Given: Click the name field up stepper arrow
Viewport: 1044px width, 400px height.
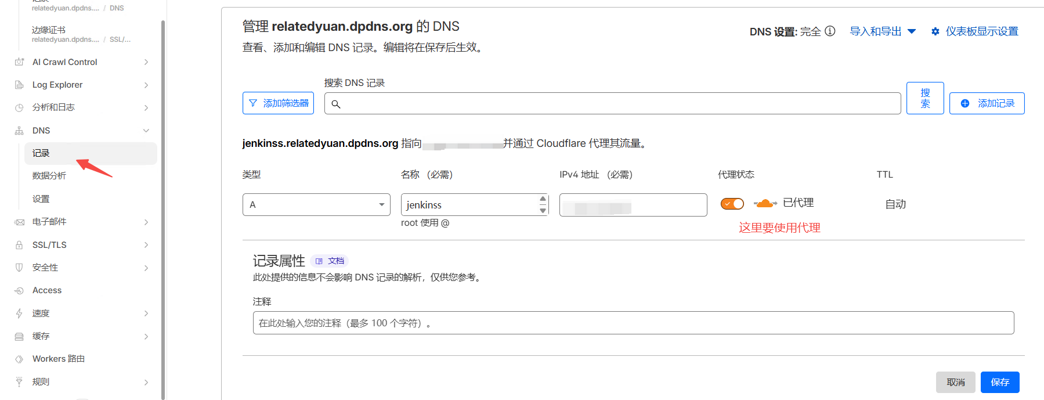Looking at the screenshot, I should (543, 199).
